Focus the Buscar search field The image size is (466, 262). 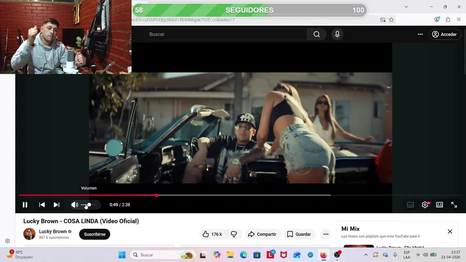click(x=226, y=34)
